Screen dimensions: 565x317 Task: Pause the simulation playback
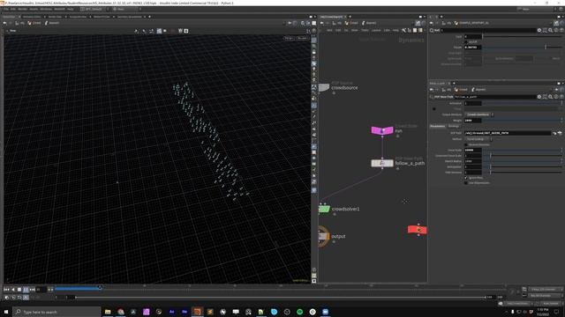pos(26,290)
